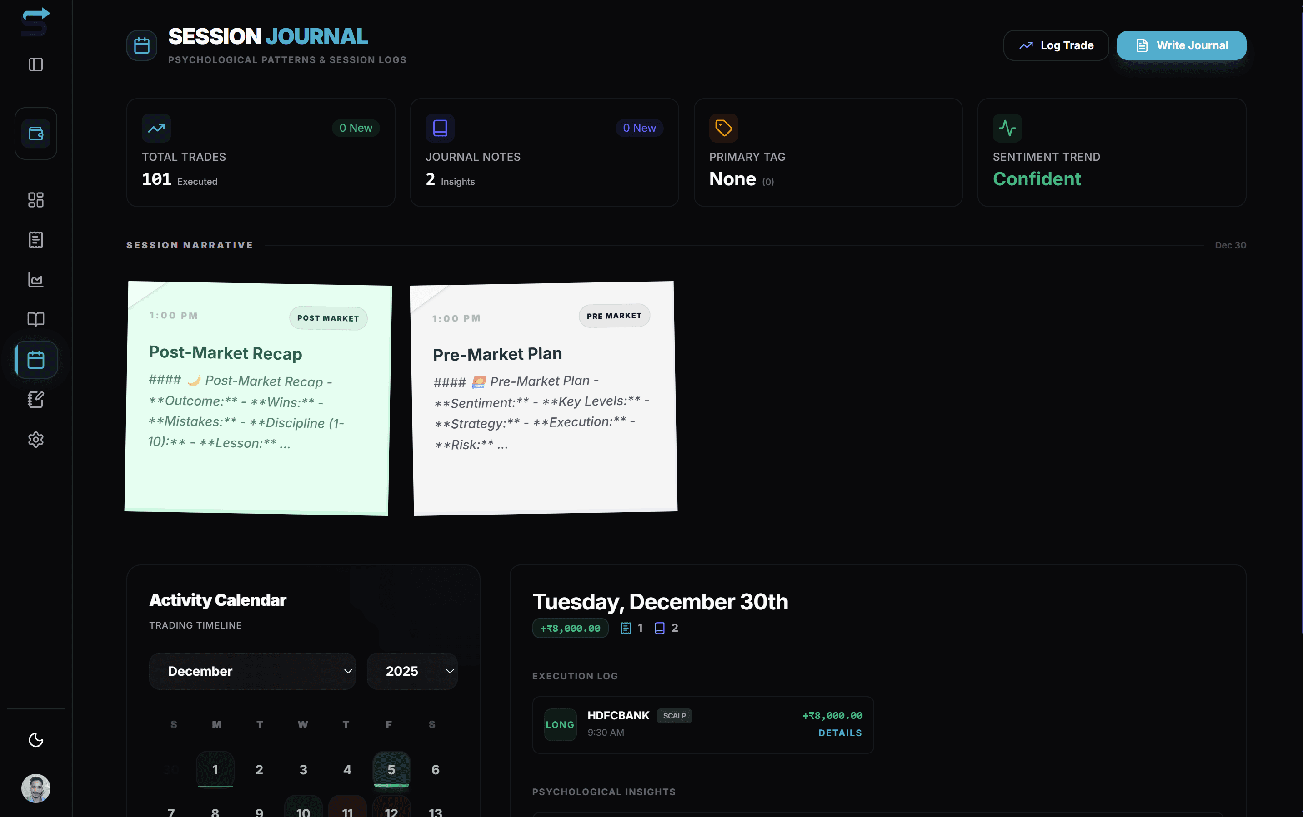Click the Write Journal button

click(x=1181, y=45)
